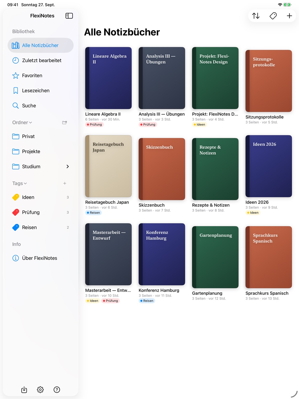The image size is (299, 399).
Task: Click the blue Reisen tag icon
Action: pyautogui.click(x=16, y=227)
